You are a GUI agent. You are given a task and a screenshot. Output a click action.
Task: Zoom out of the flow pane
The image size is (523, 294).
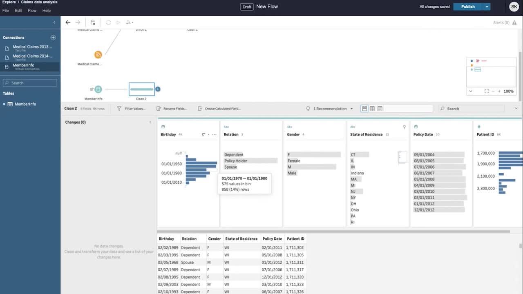pos(493,91)
